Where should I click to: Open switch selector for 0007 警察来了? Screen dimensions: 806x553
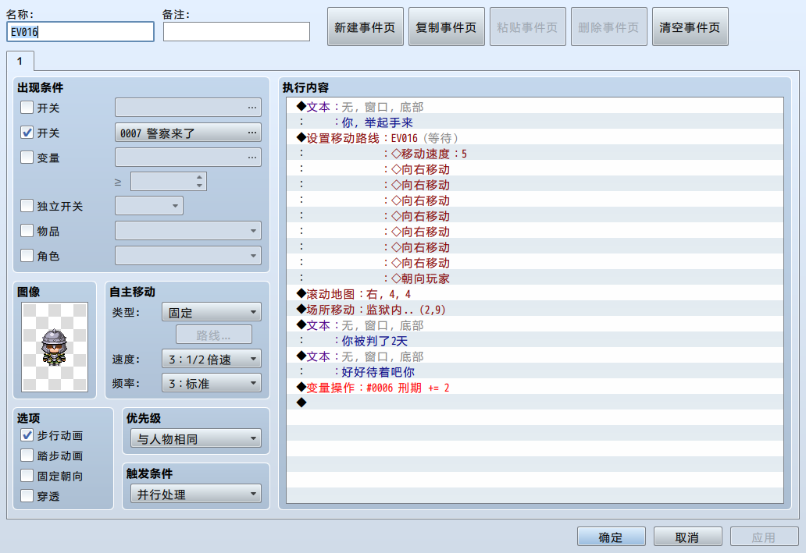click(188, 133)
